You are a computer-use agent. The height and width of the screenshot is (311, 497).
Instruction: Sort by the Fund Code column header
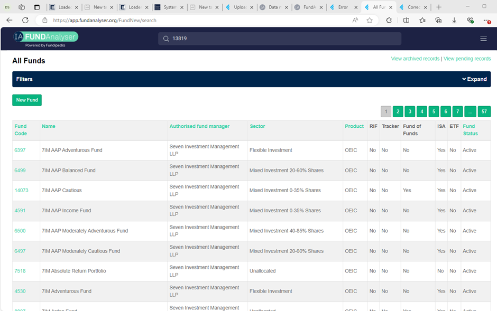tap(21, 130)
